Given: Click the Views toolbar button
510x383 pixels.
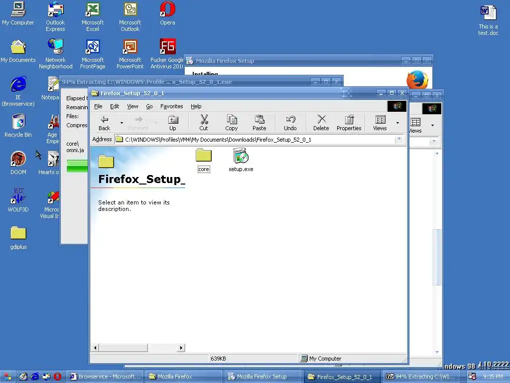Looking at the screenshot, I should point(380,123).
